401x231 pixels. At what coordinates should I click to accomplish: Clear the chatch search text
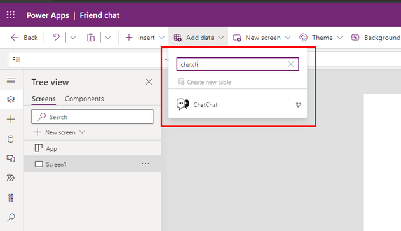291,64
